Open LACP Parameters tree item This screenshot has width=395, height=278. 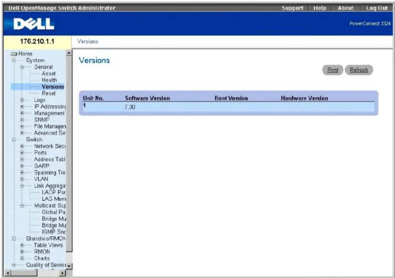tap(54, 192)
